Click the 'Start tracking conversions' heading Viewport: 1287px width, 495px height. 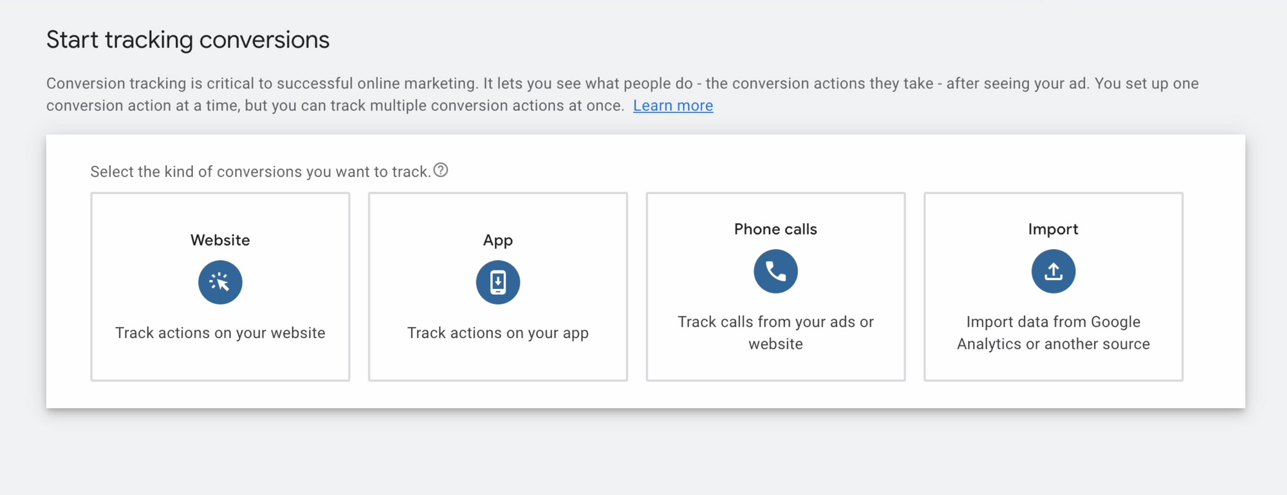[x=188, y=40]
